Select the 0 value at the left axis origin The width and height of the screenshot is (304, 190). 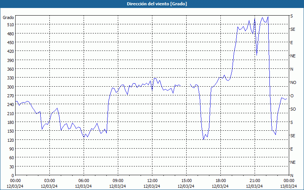(13, 176)
